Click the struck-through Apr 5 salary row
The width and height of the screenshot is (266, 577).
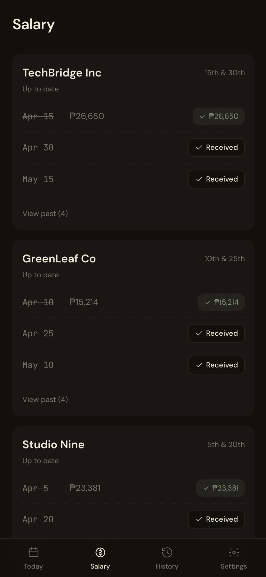35,488
